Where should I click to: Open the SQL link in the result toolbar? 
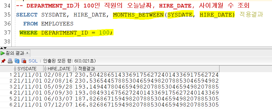tap(33, 61)
